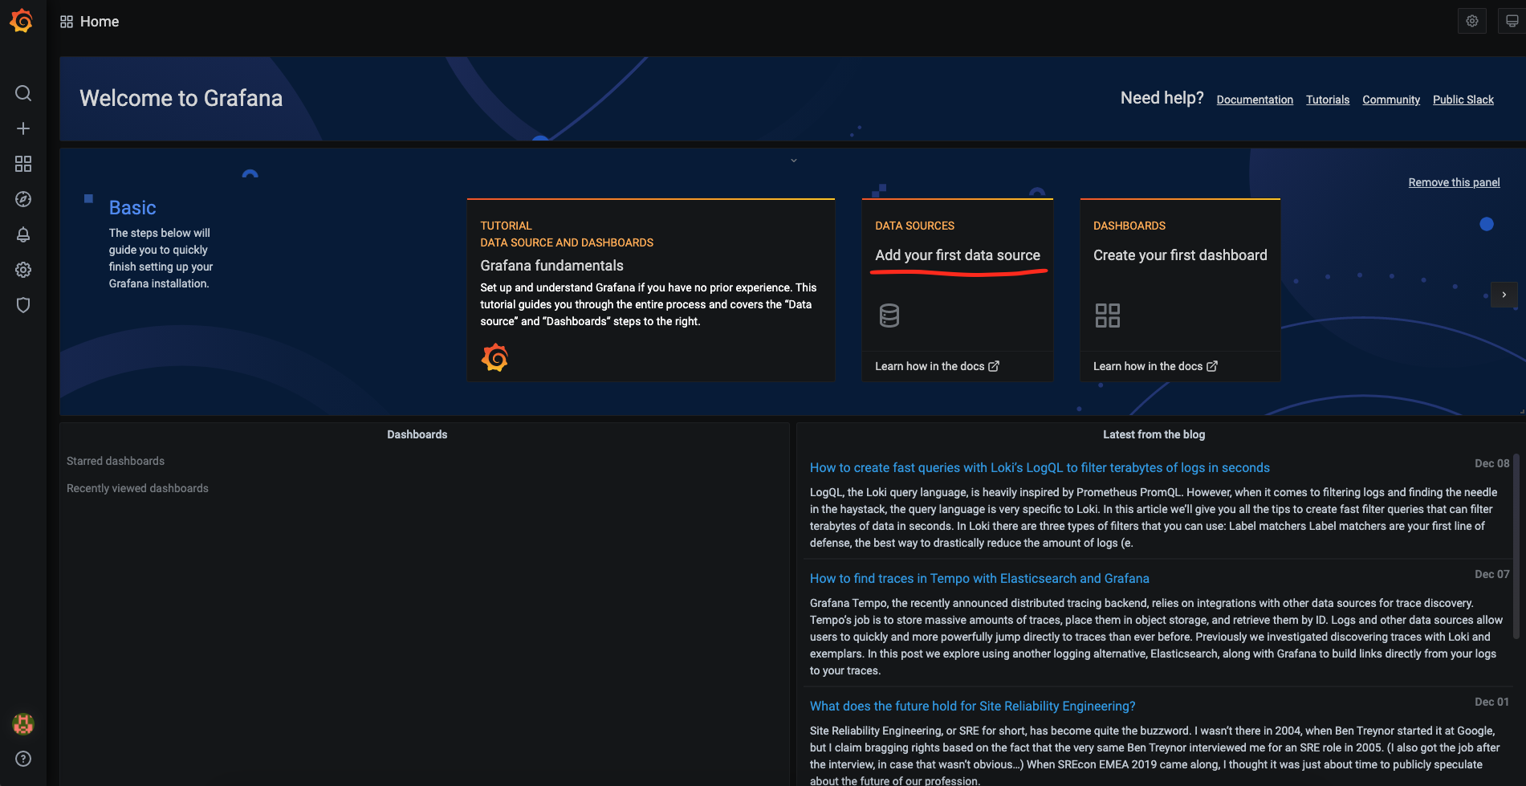Click external link icon beside dashboard docs
The width and height of the screenshot is (1526, 786).
(x=1212, y=366)
